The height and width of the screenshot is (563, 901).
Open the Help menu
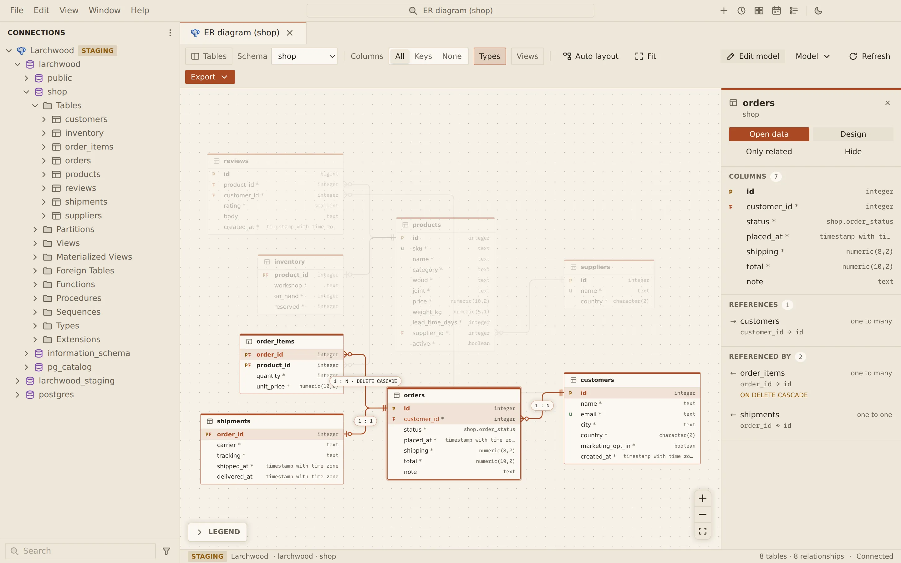pos(140,10)
